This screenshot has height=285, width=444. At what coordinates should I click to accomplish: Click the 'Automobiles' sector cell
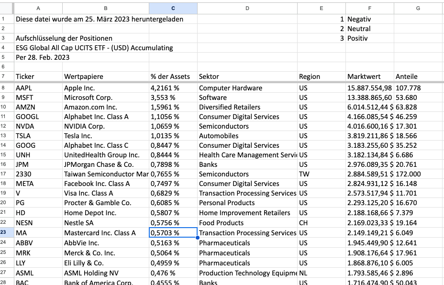coord(247,136)
